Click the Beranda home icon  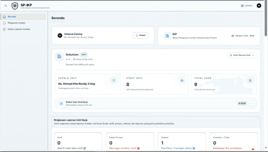[4, 17]
